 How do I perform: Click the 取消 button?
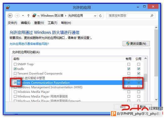pos(143,107)
